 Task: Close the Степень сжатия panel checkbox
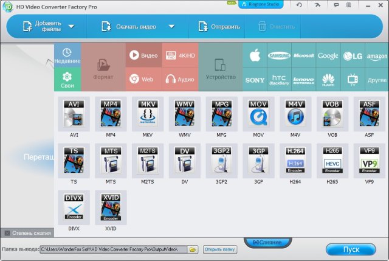pyautogui.click(x=7, y=233)
